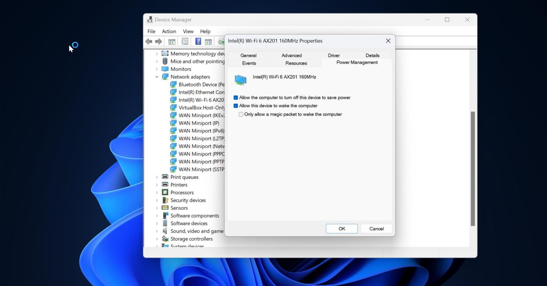The image size is (547, 286).
Task: Uncheck 'Allow the computer to turn off this device'
Action: (236, 97)
